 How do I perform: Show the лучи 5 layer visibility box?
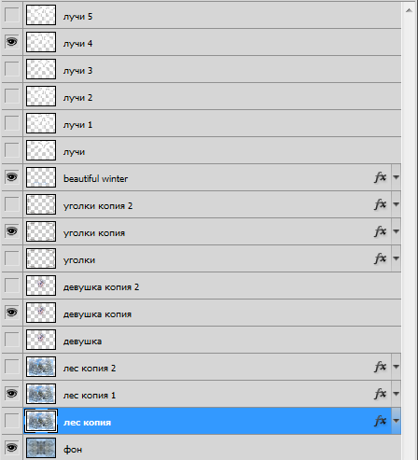tap(12, 15)
